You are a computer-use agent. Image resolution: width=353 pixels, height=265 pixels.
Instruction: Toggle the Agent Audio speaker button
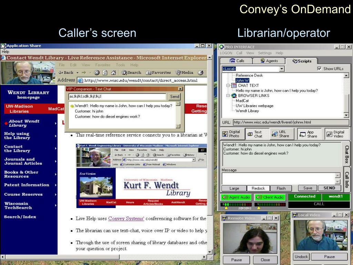pyautogui.click(x=236, y=197)
